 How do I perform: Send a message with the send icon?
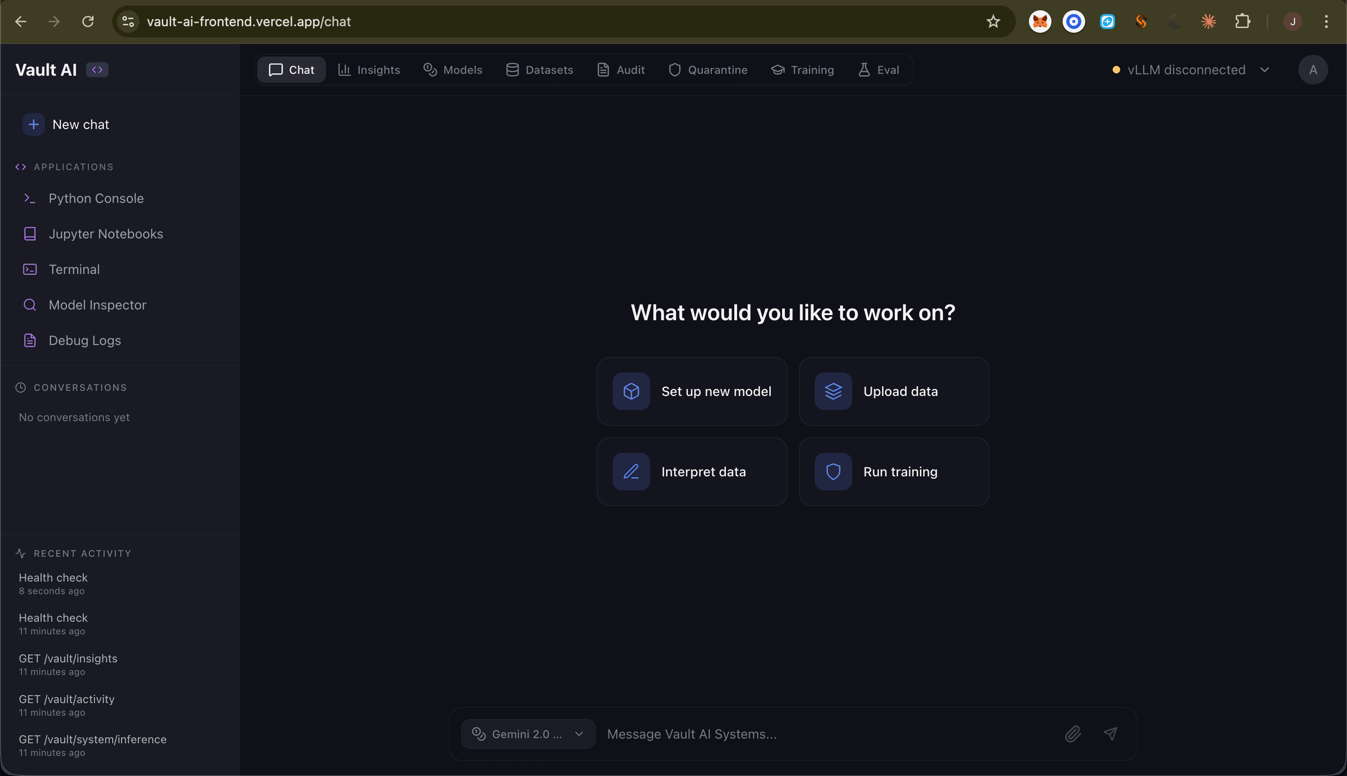[1110, 734]
